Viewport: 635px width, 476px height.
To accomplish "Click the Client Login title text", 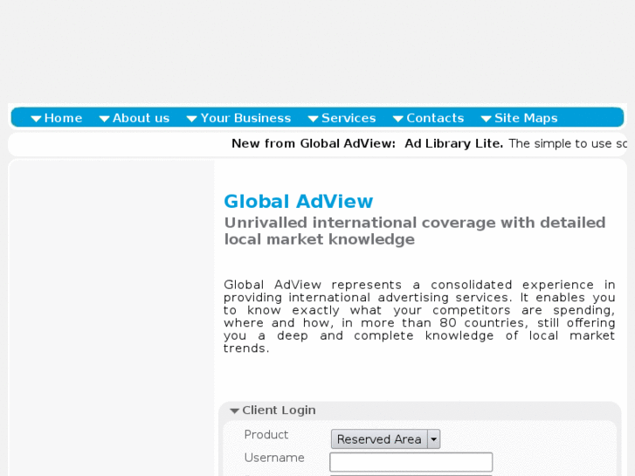I will (279, 410).
